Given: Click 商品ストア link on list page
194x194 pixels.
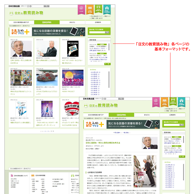Looking at the screenshot, I should click(108, 16).
